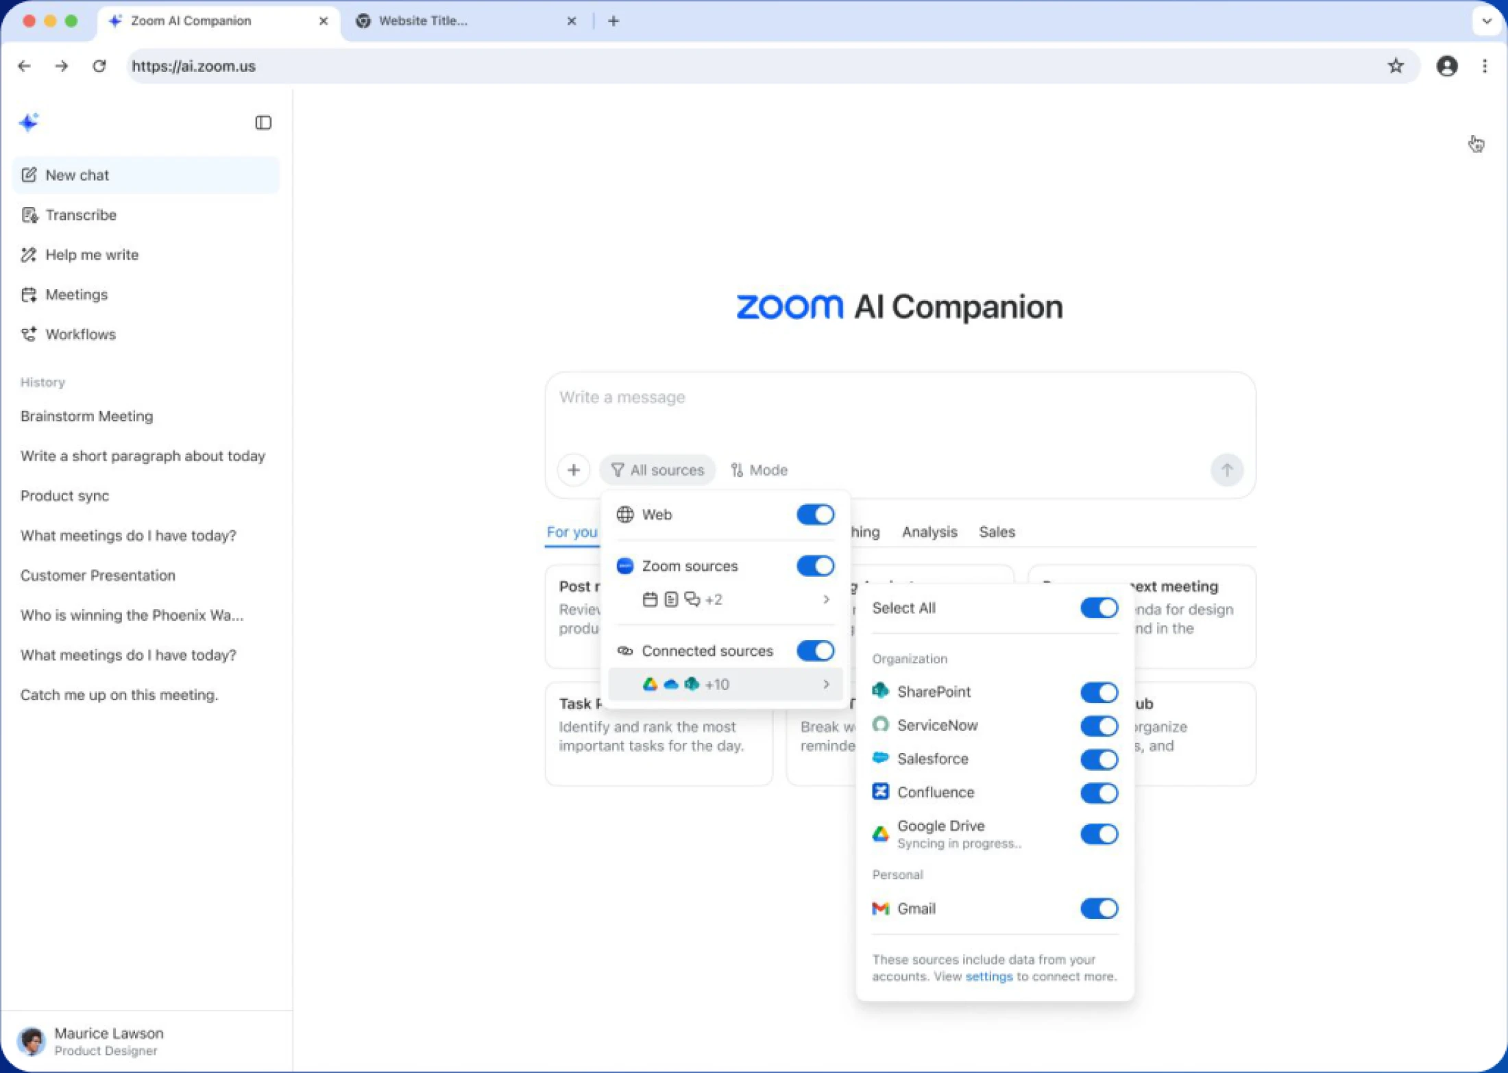Open the All sources filter dropdown
The height and width of the screenshot is (1073, 1508).
[657, 470]
